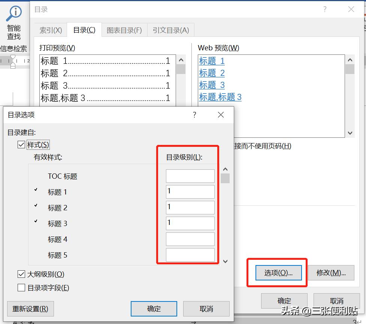Click the help question mark on 目录 dialog

click(324, 9)
